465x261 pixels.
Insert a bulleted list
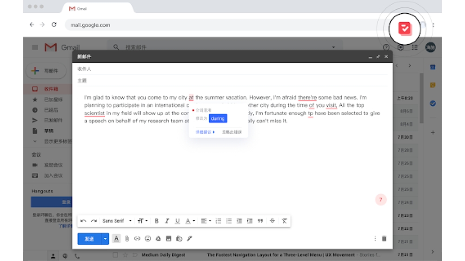click(229, 221)
